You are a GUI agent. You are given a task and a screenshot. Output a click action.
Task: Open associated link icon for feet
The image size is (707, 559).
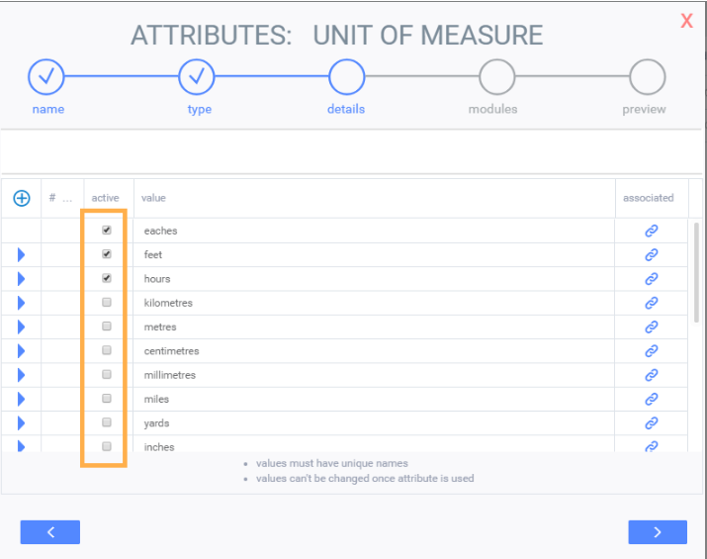coord(652,254)
